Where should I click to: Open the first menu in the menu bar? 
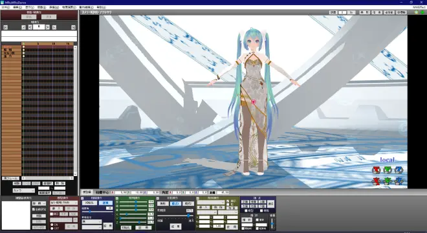point(5,7)
